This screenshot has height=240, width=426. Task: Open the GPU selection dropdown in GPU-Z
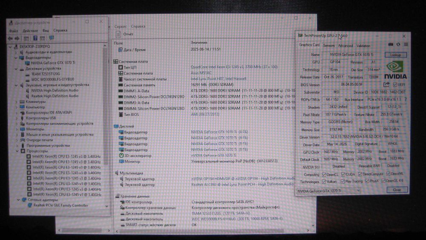click(x=328, y=191)
